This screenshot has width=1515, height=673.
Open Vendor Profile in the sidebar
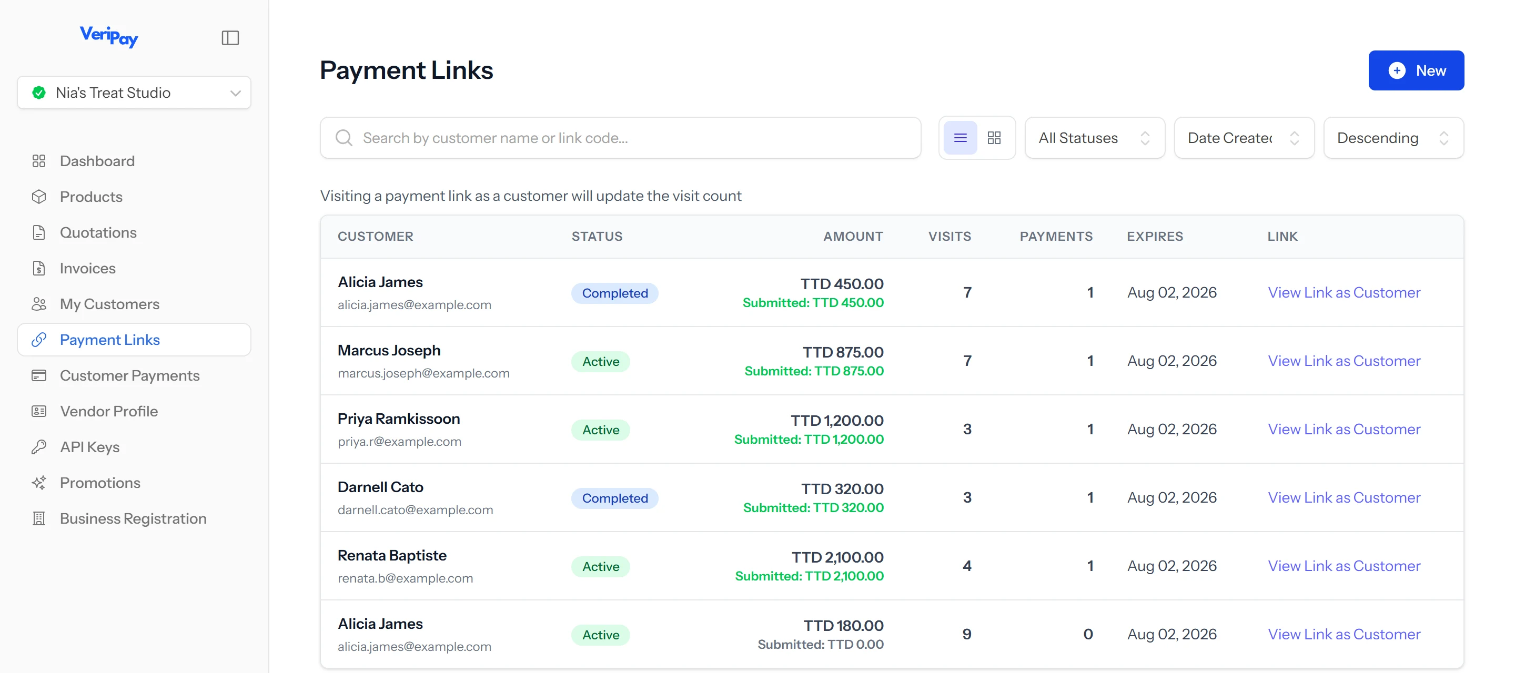point(134,412)
